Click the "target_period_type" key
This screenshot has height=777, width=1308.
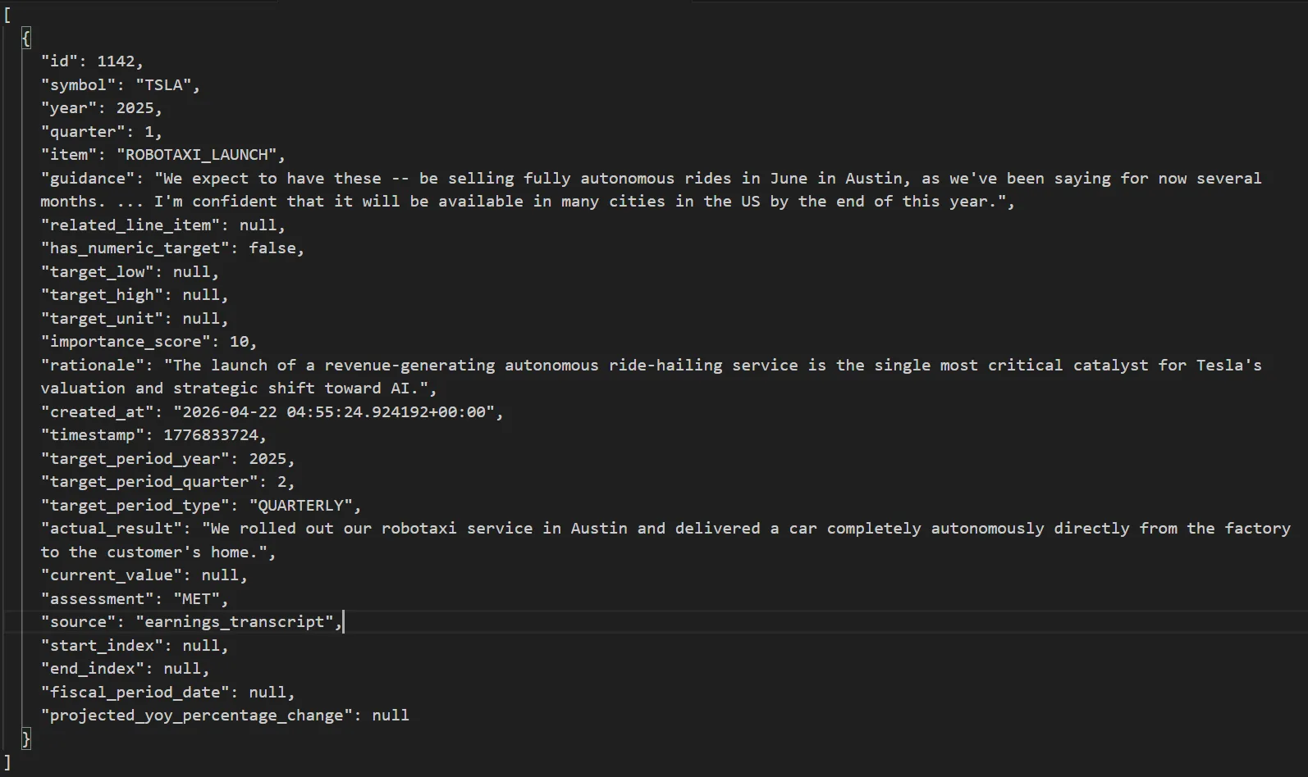tap(135, 506)
